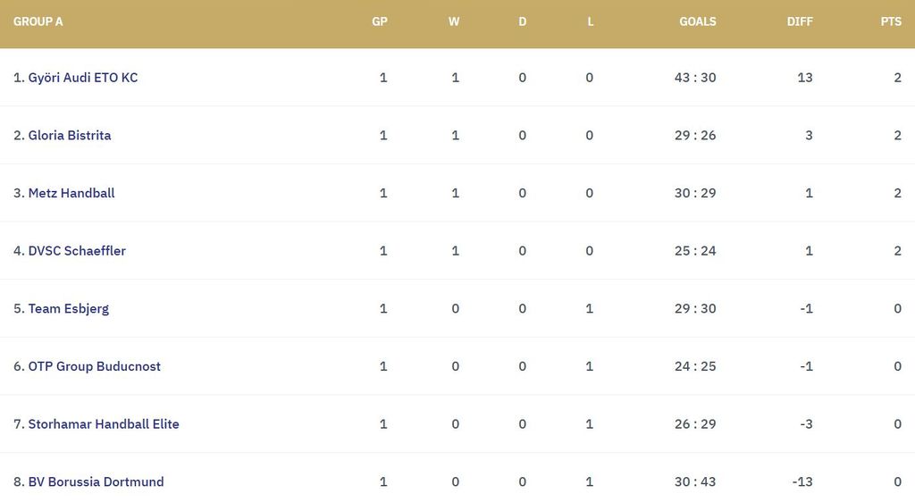The image size is (915, 502).
Task: Click the L column header
Action: tap(590, 21)
